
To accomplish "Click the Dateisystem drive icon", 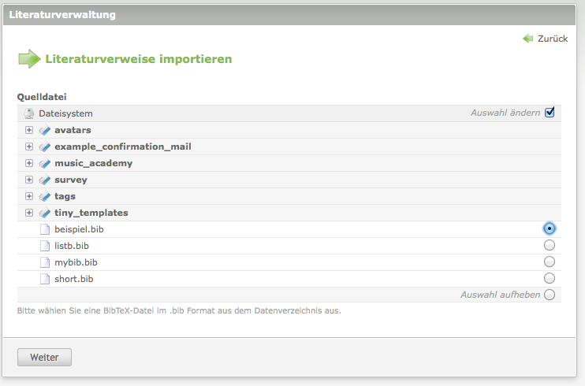I will 28,113.
